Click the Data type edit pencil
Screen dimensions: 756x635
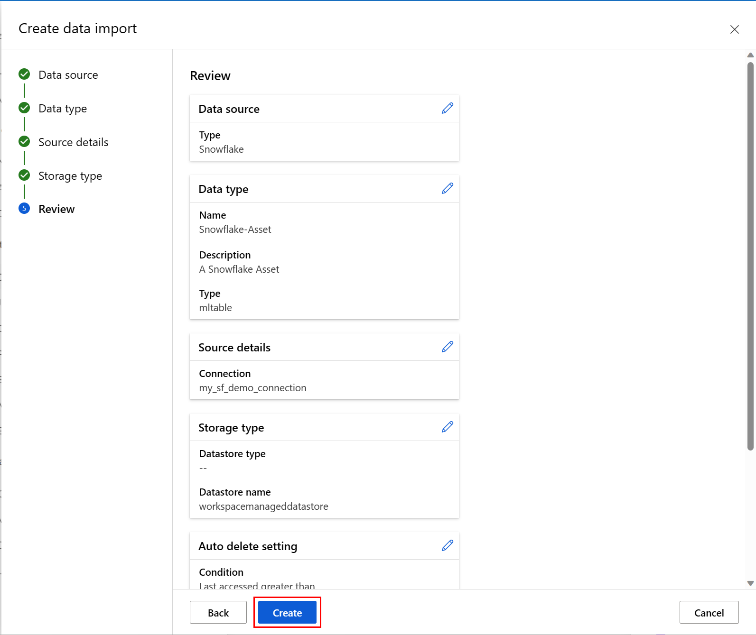[x=447, y=189]
